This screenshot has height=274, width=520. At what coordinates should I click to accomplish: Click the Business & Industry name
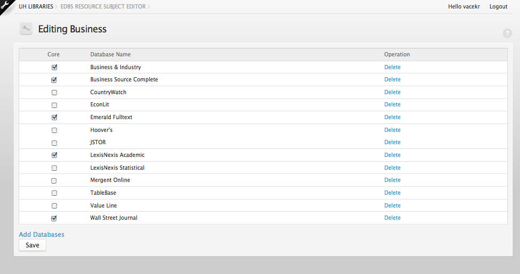(116, 67)
